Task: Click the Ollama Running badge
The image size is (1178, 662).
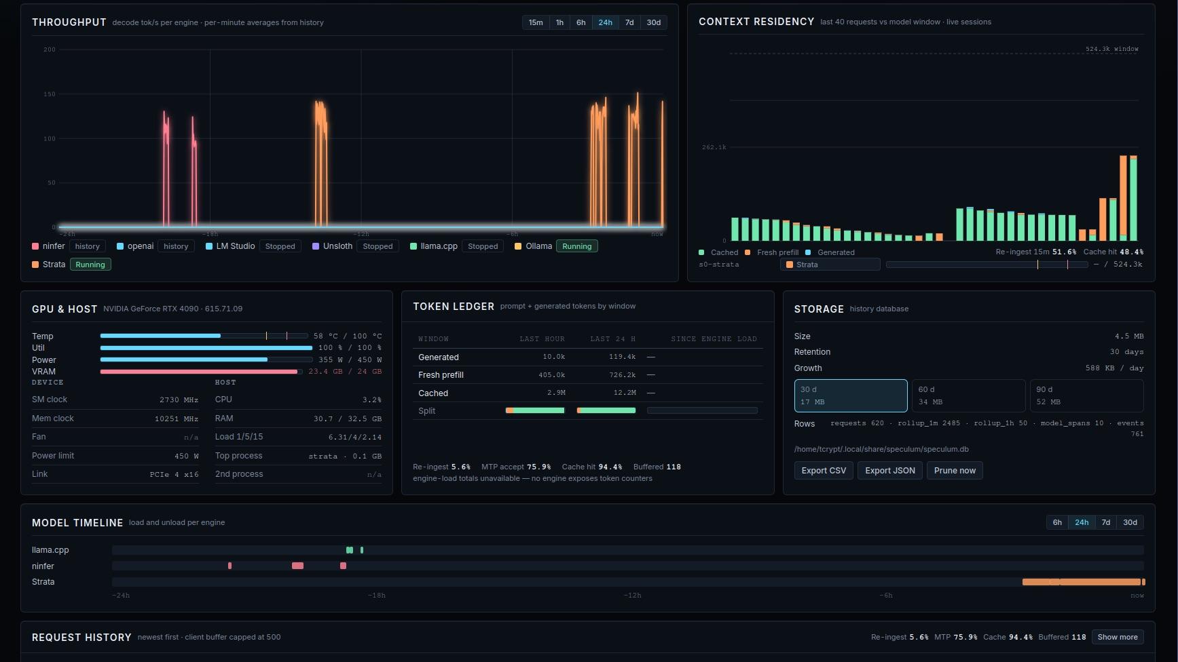Action: [577, 246]
